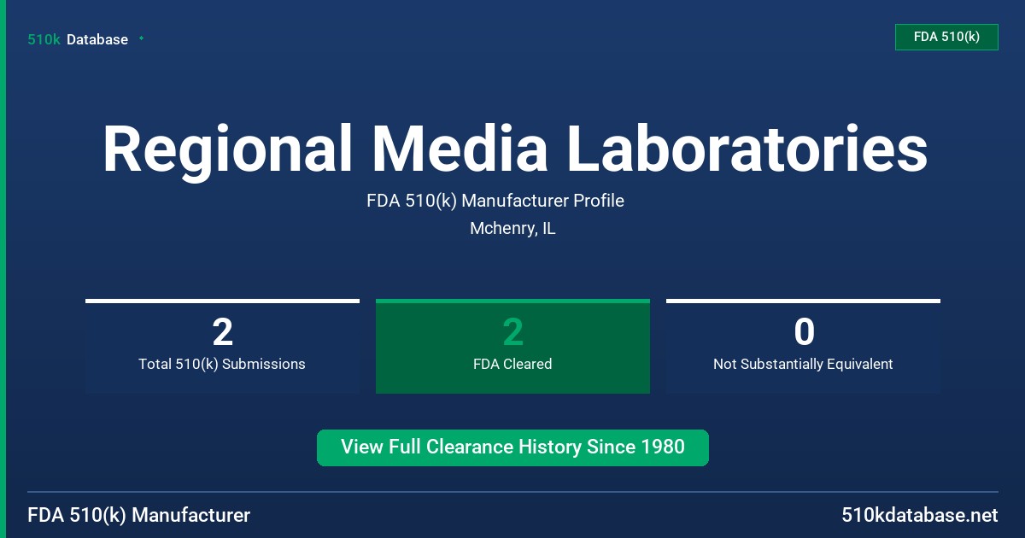Open the Total 510(k) Submissions card
The image size is (1025, 538).
pyautogui.click(x=222, y=346)
